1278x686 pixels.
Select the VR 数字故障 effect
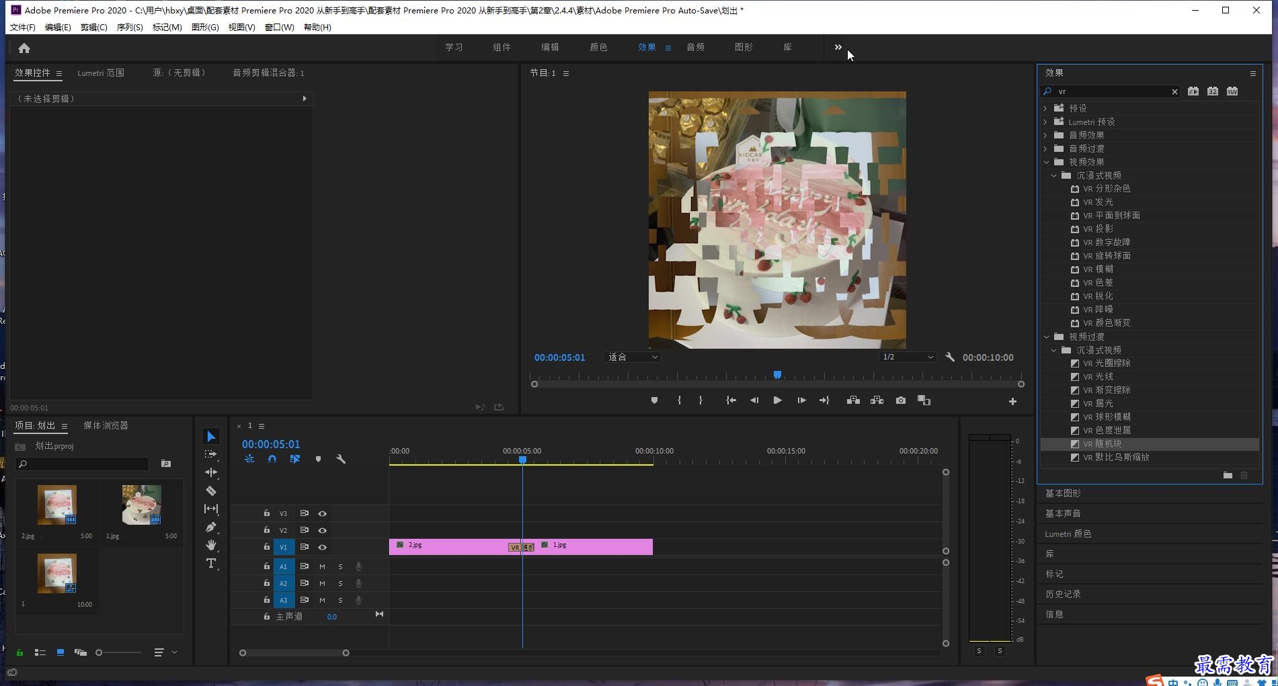[1107, 243]
